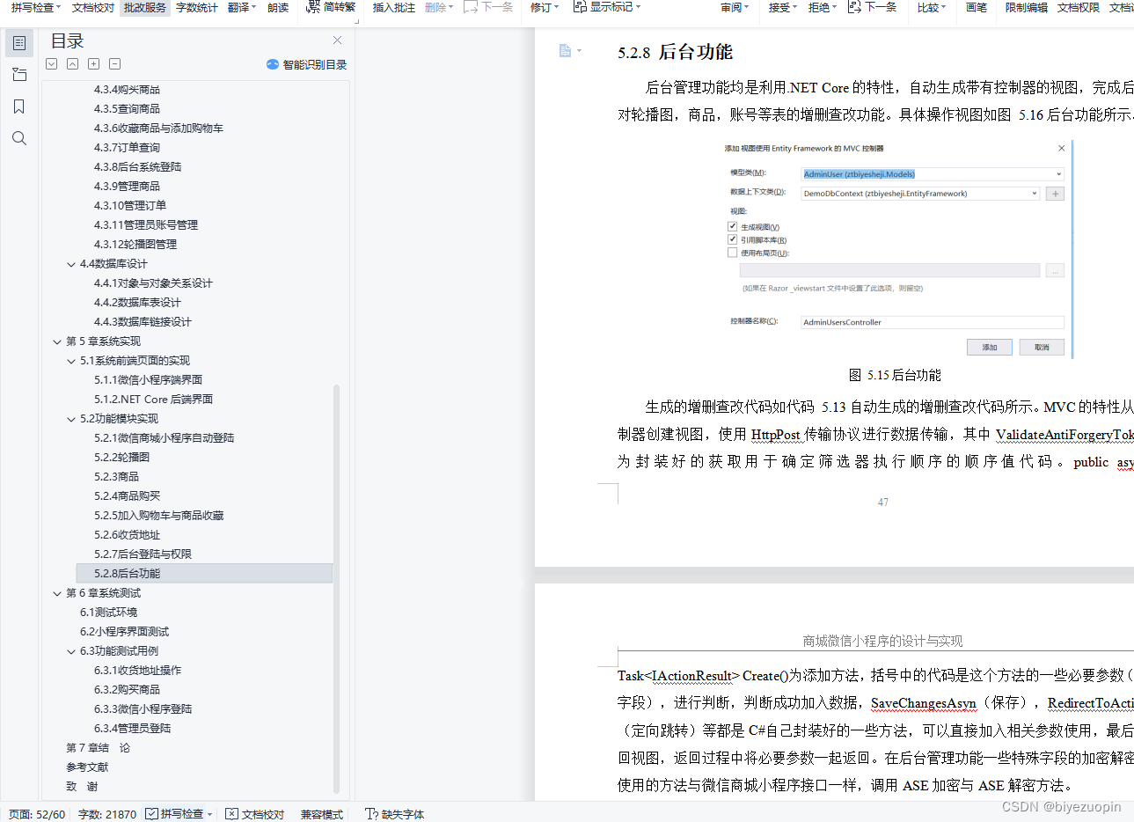Collapse the 4.4数据库设计 outline node
Image resolution: width=1134 pixels, height=822 pixels.
click(x=71, y=264)
